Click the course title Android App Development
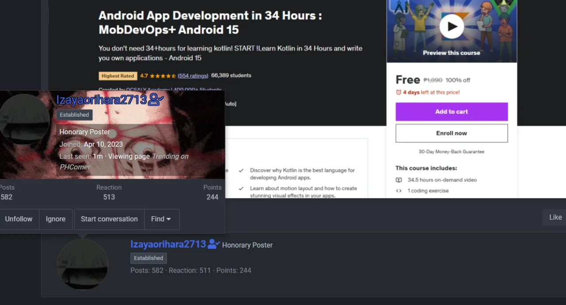The image size is (566, 305). click(210, 23)
